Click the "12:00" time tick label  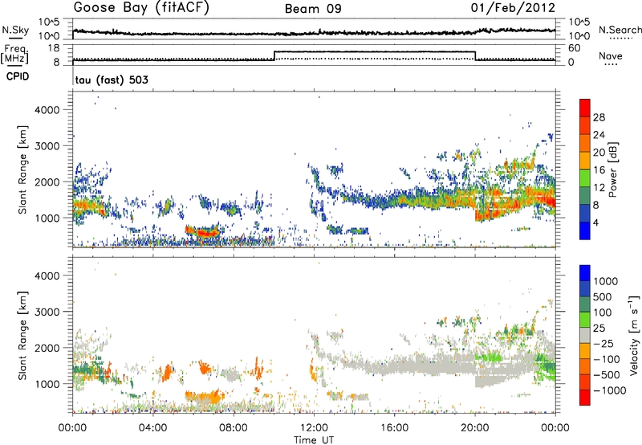pos(314,428)
